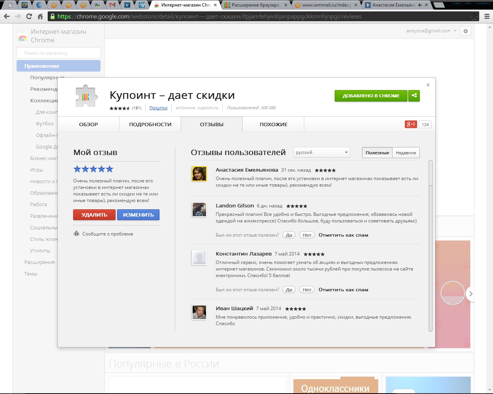Select Приложения in the sidebar
The height and width of the screenshot is (394, 493).
point(59,66)
